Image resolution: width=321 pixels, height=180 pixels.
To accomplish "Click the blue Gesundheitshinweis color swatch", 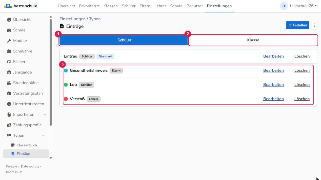I will (x=66, y=70).
